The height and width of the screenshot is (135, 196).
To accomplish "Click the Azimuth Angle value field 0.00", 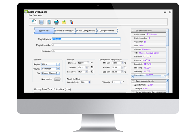I will tap(84, 82).
